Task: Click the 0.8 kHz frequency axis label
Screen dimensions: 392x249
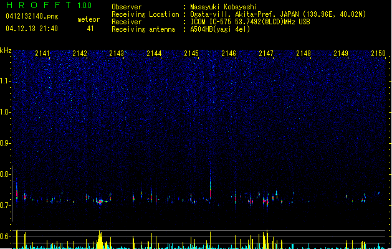Action: pyautogui.click(x=6, y=174)
